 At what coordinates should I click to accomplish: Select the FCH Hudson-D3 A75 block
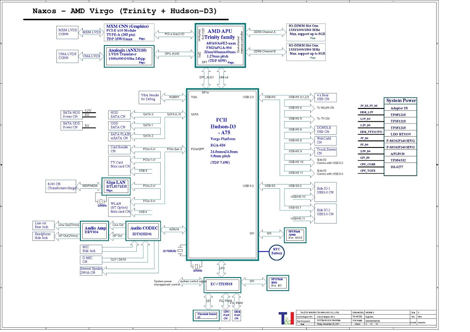tap(222, 174)
